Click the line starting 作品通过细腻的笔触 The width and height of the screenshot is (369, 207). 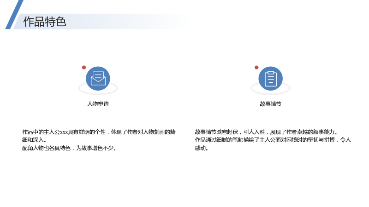pyautogui.click(x=273, y=140)
